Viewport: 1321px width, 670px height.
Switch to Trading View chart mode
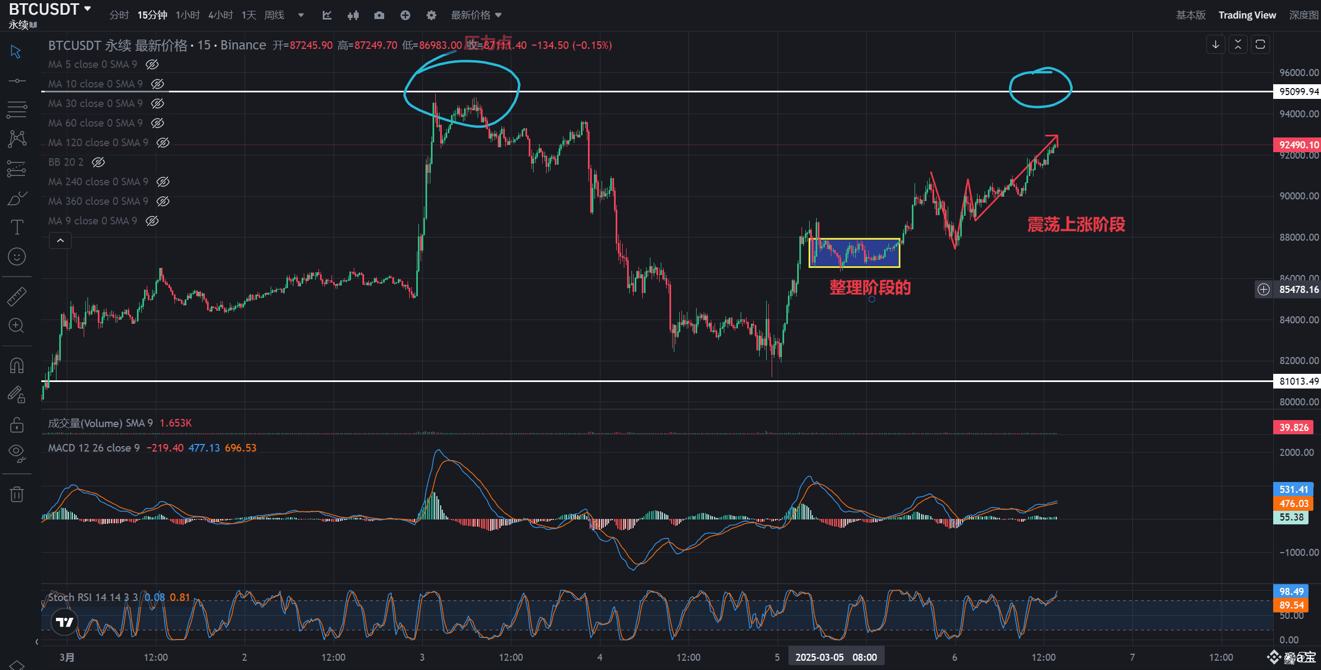click(1247, 15)
